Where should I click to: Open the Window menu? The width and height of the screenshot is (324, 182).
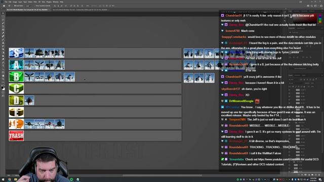tap(56, 2)
